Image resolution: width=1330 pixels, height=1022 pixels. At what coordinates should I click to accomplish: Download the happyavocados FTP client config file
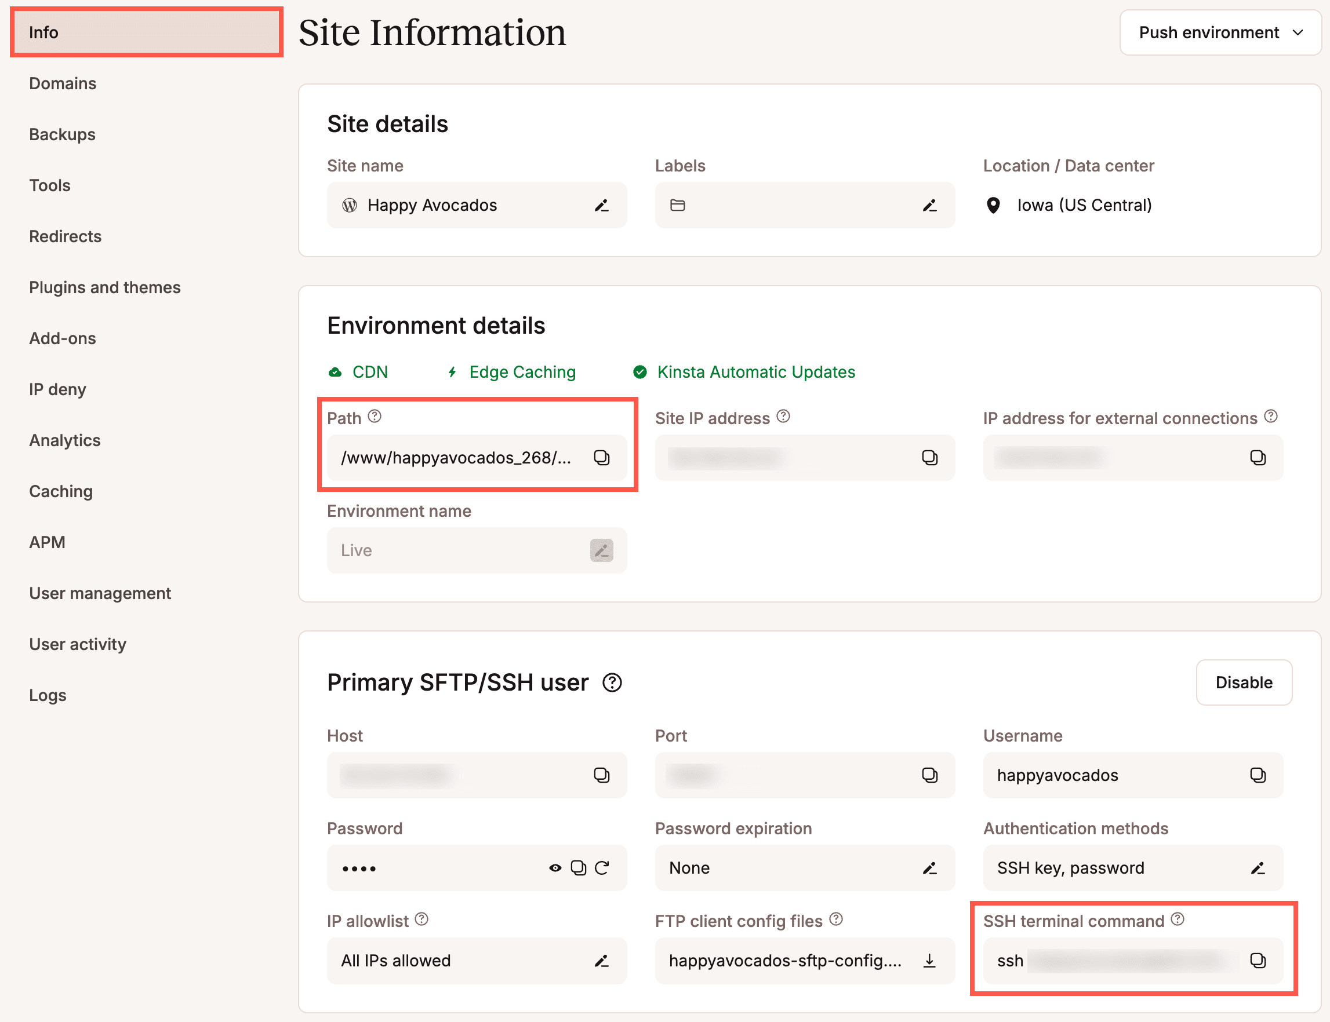point(929,961)
